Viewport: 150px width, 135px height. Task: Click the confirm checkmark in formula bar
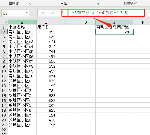[x=52, y=13]
